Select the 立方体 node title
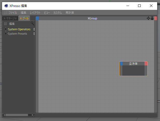Image resolution: width=160 pixels, height=121 pixels. tap(133, 63)
